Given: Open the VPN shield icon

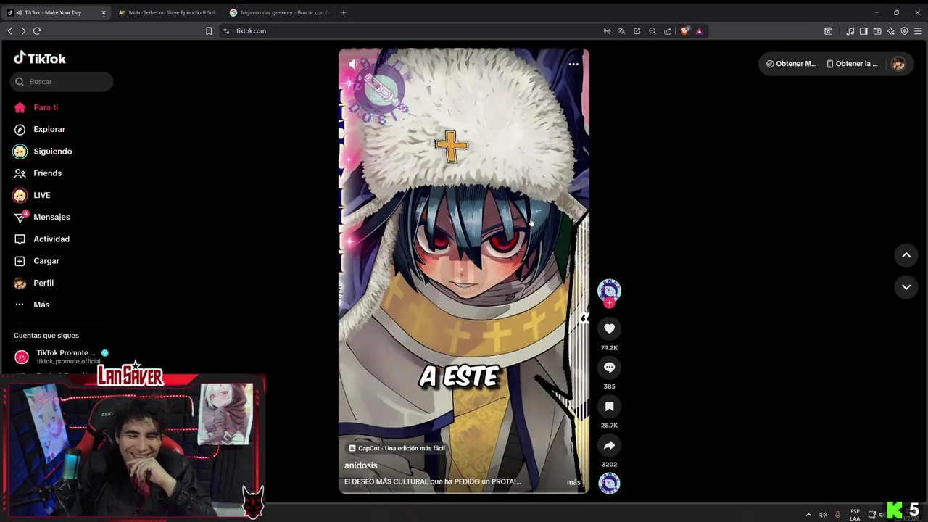Looking at the screenshot, I should click(x=904, y=31).
